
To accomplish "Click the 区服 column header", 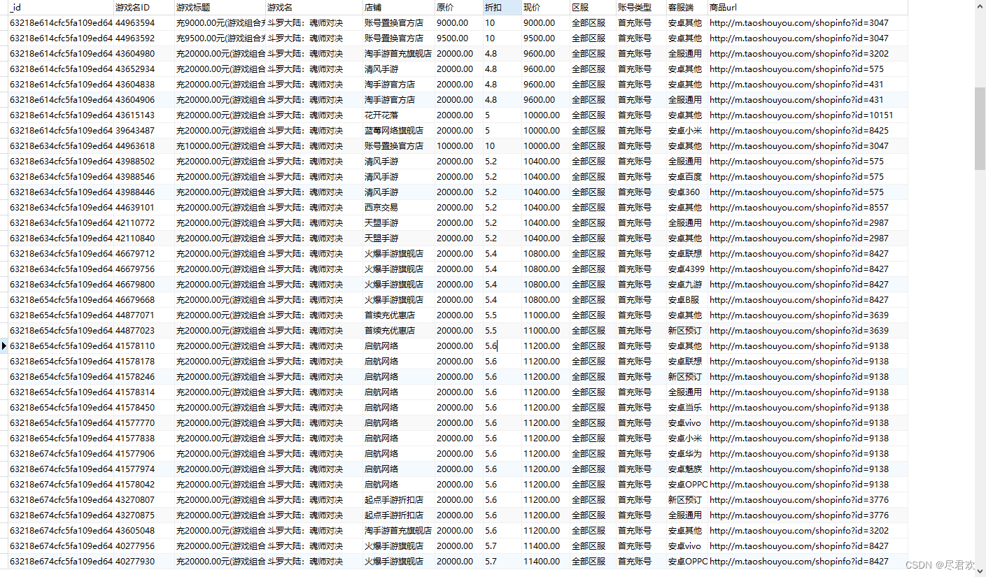I will [x=593, y=8].
